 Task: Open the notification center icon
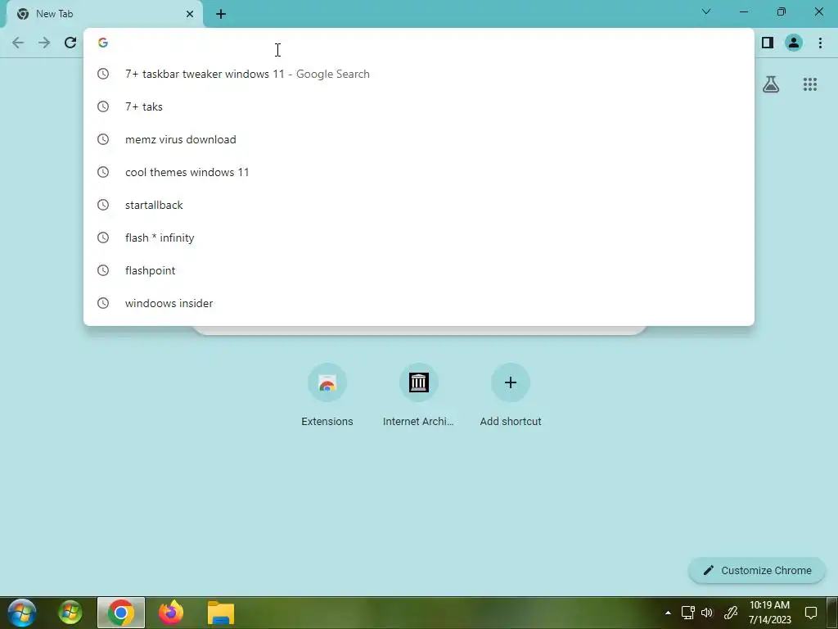click(811, 613)
